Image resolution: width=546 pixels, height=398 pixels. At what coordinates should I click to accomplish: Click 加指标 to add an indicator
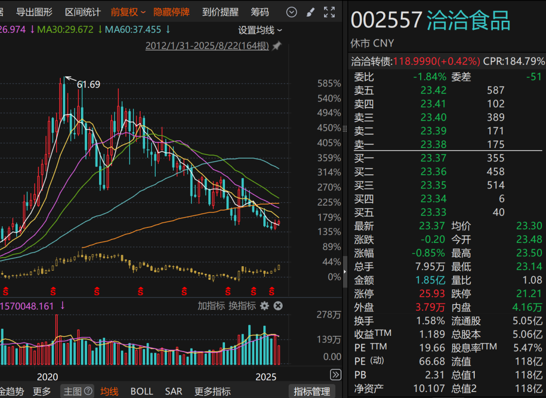(x=211, y=306)
